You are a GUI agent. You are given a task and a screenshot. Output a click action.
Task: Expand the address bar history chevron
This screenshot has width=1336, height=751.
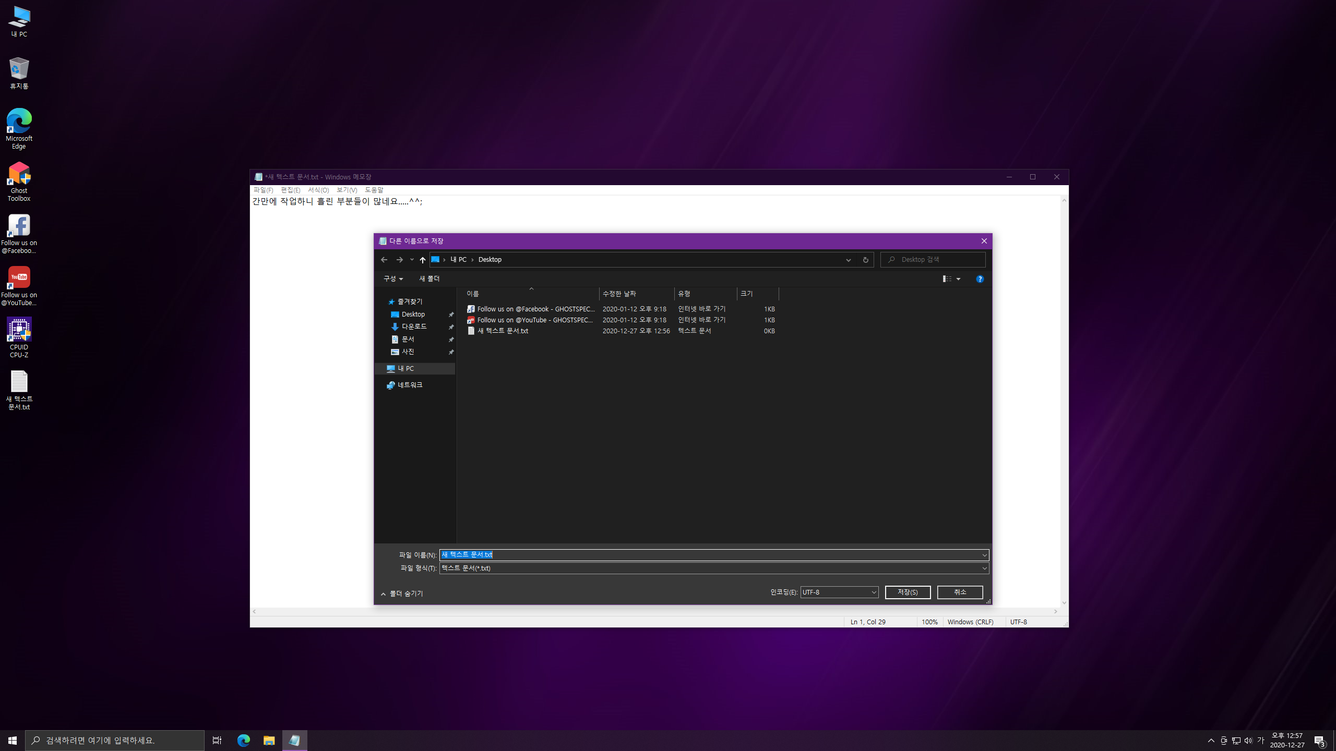click(848, 260)
